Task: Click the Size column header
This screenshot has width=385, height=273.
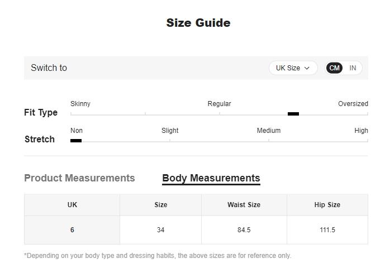Action: [x=160, y=205]
